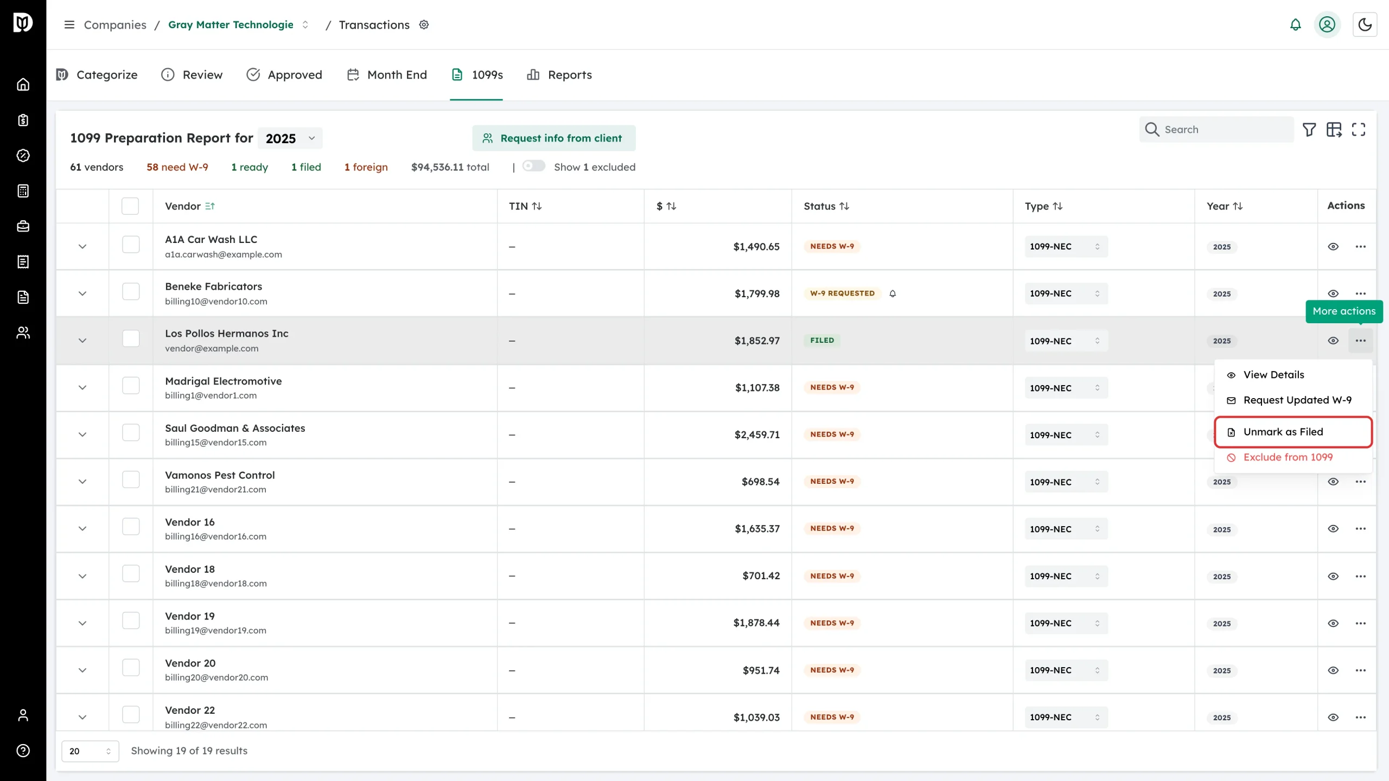Toggle Show 1 excluded switch
1389x781 pixels.
click(534, 166)
